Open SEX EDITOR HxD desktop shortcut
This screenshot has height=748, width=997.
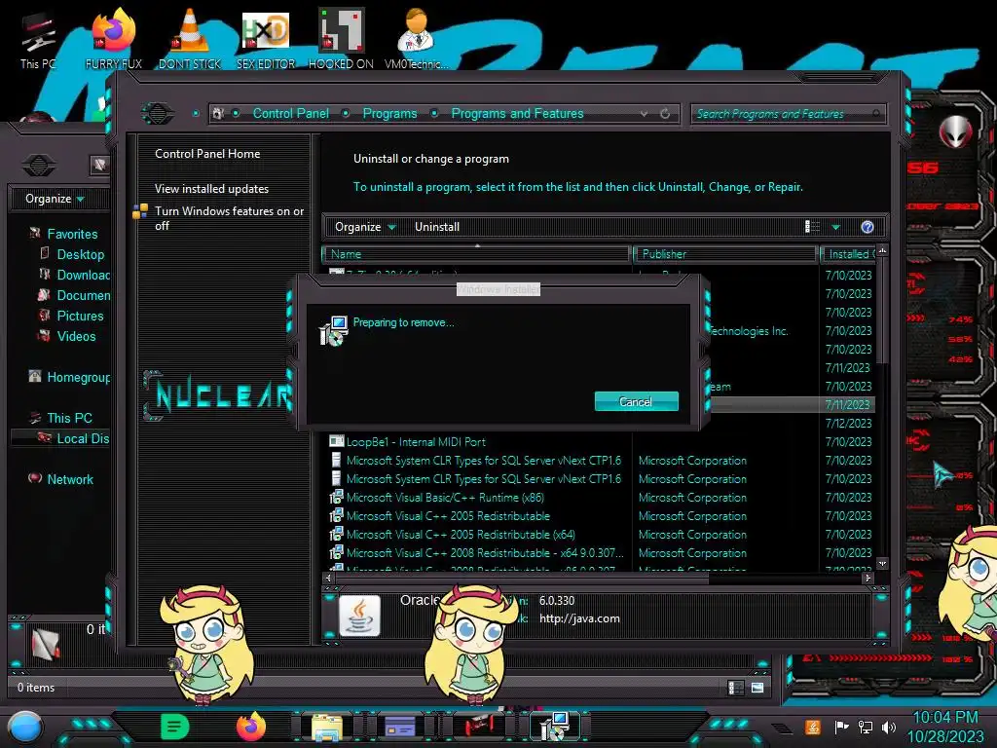tap(266, 39)
